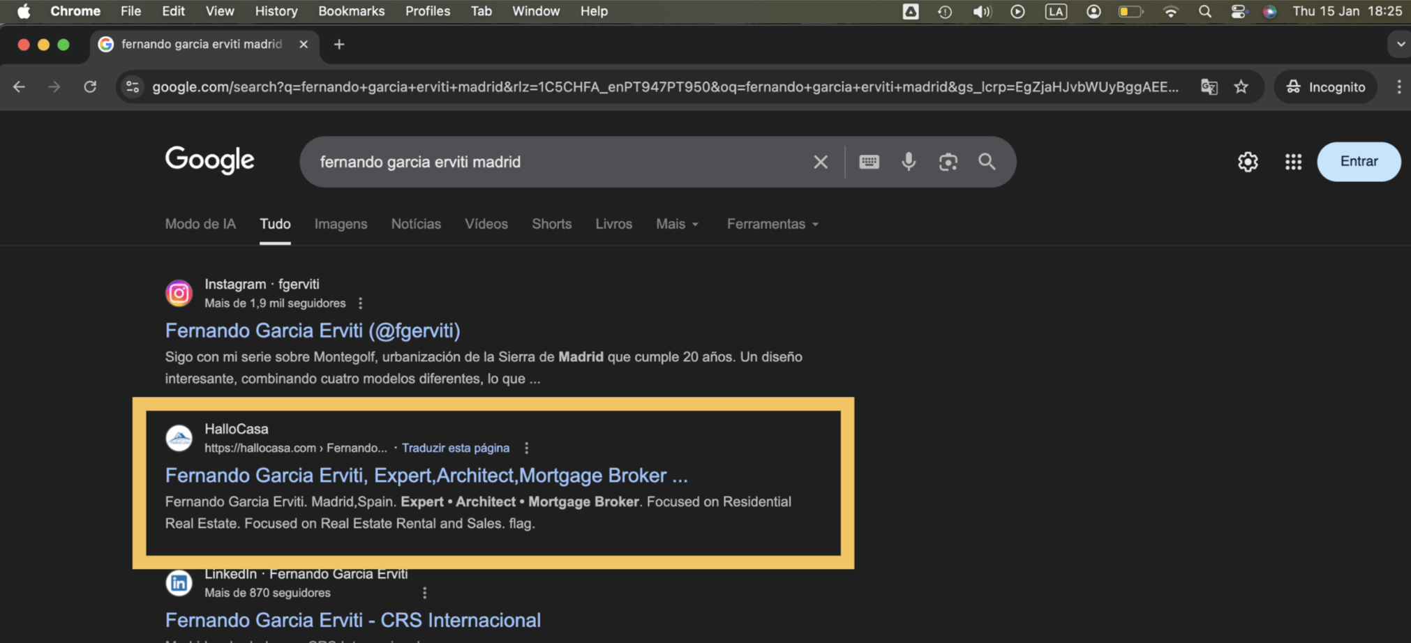Image resolution: width=1411 pixels, height=643 pixels.
Task: Open Chrome three-dot menu
Action: (x=1398, y=87)
